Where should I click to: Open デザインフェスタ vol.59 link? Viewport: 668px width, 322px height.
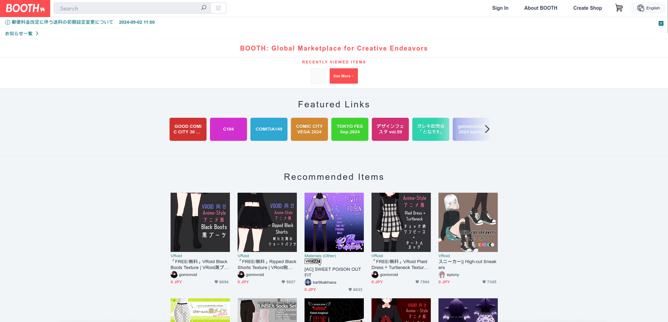[x=390, y=129]
